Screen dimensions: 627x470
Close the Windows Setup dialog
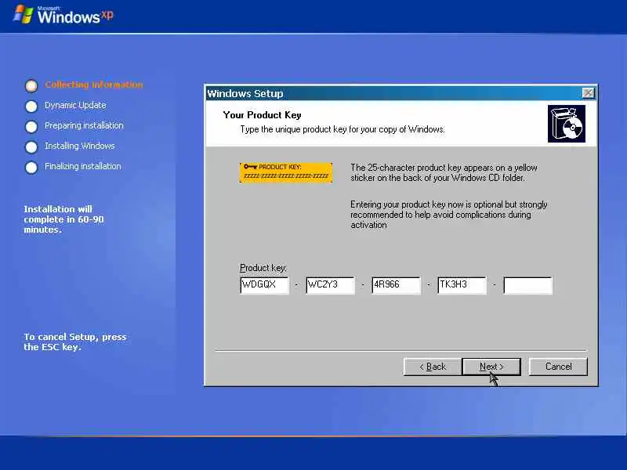pos(589,93)
